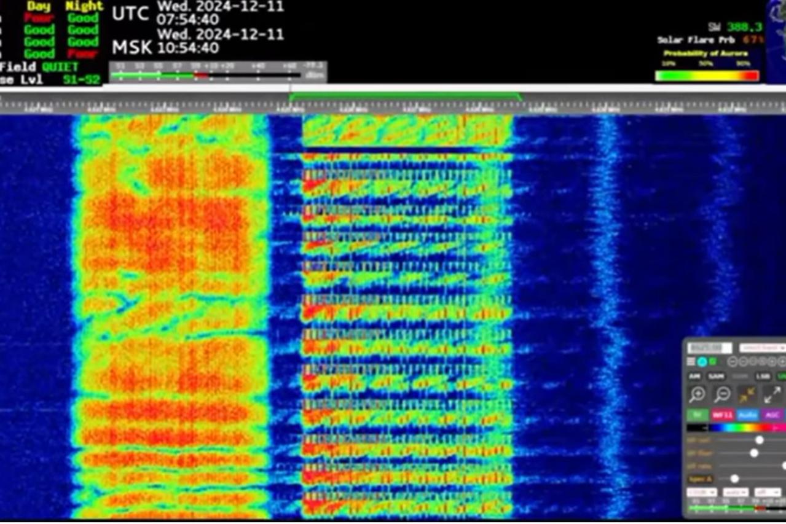The height and width of the screenshot is (524, 786).
Task: Click the green waterfall tab button
Action: tap(698, 415)
